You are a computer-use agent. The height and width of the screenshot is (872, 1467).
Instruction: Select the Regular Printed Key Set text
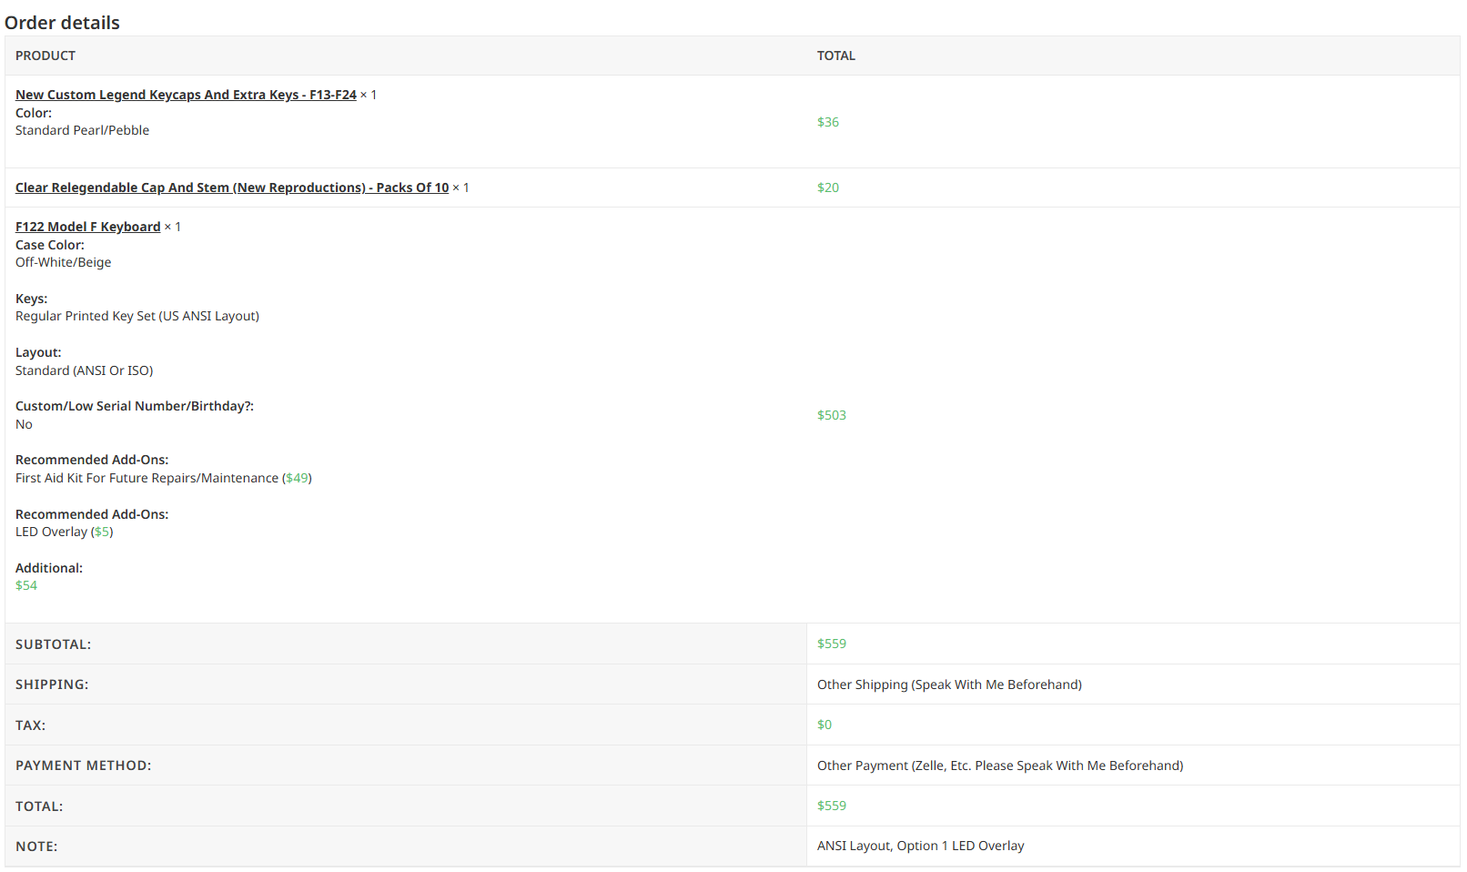(137, 316)
